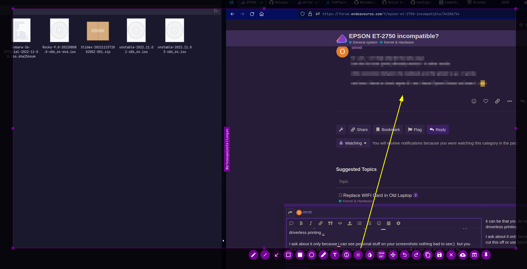Viewport: 527px width, 269px height.
Task: Select the numbered counter bubble tool
Action: point(346,255)
